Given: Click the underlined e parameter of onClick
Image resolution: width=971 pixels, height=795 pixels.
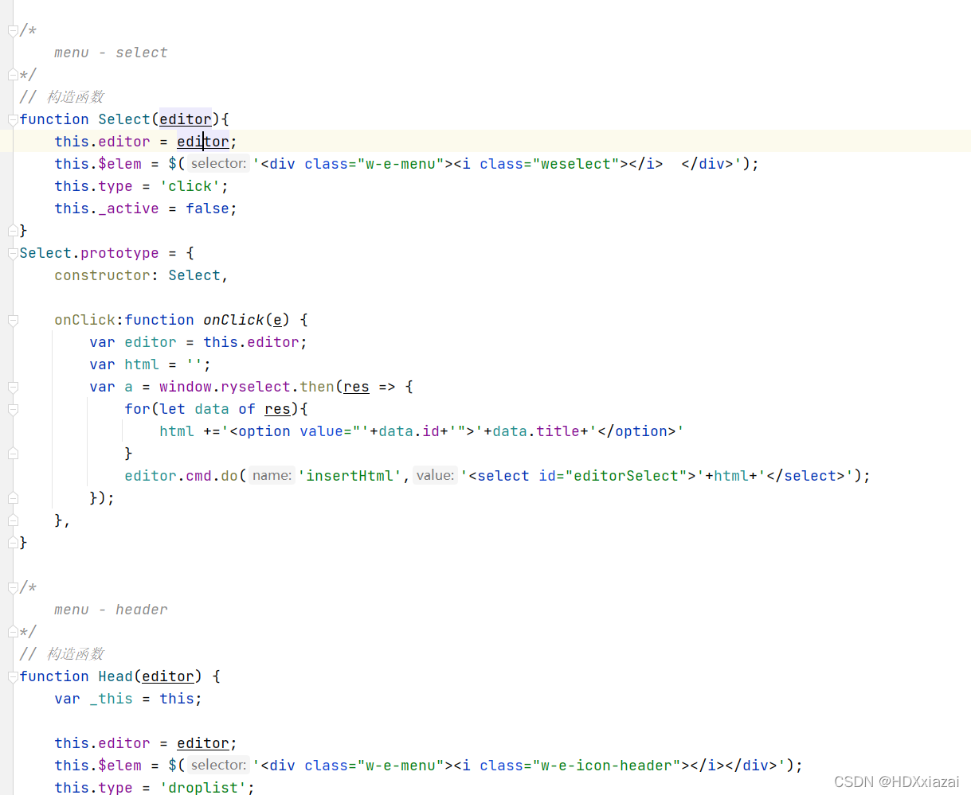Looking at the screenshot, I should pyautogui.click(x=278, y=319).
